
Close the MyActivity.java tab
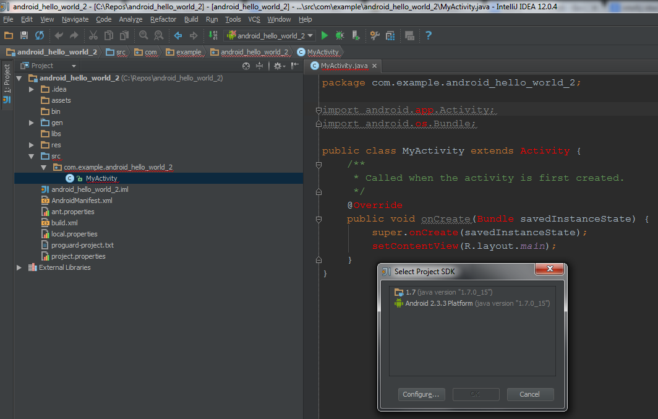(x=374, y=66)
